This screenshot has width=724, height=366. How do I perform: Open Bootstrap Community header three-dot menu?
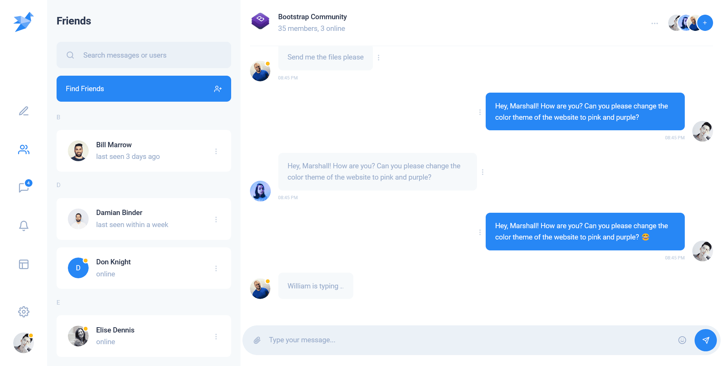click(x=655, y=23)
